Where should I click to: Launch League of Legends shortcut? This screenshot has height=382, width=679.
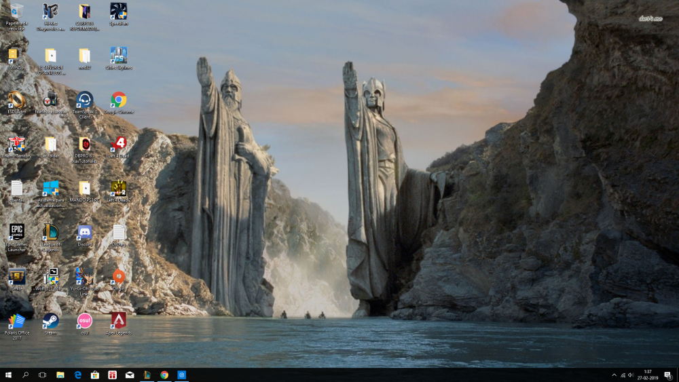coord(51,237)
